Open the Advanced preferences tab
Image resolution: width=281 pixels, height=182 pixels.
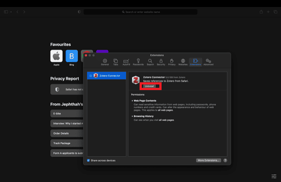(x=208, y=62)
